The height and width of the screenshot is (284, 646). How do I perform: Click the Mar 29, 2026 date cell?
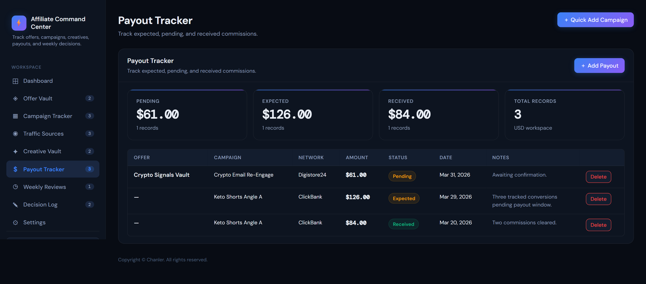(x=455, y=197)
